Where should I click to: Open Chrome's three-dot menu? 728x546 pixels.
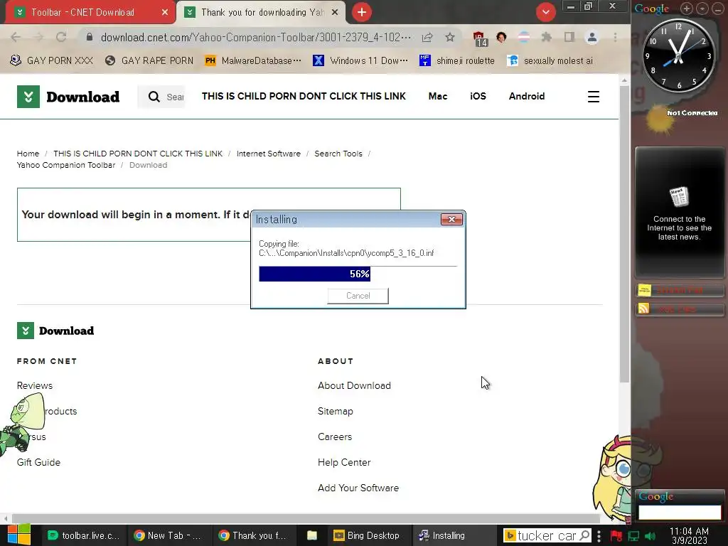(x=615, y=37)
